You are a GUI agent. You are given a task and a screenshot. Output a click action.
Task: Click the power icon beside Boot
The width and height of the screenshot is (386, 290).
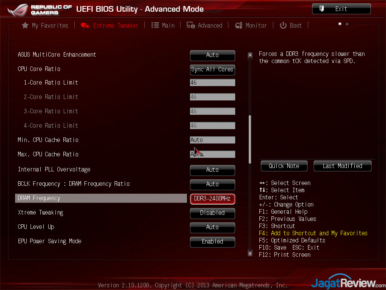point(283,25)
